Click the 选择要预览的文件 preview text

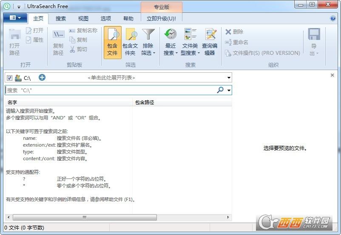pyautogui.click(x=285, y=148)
